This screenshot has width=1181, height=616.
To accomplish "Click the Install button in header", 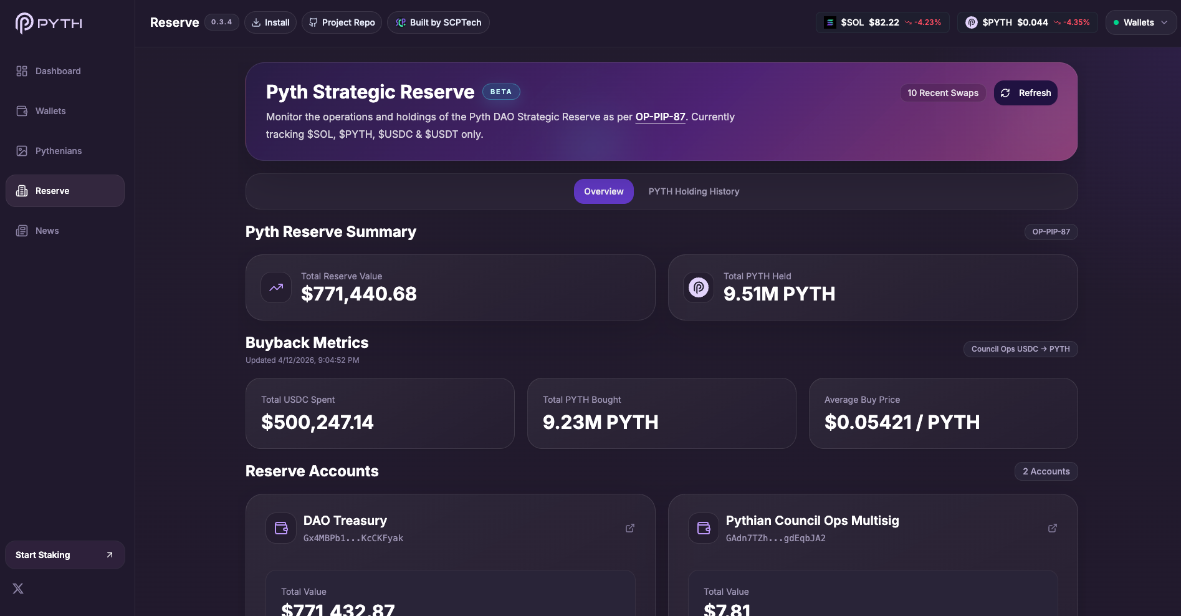I will (270, 22).
